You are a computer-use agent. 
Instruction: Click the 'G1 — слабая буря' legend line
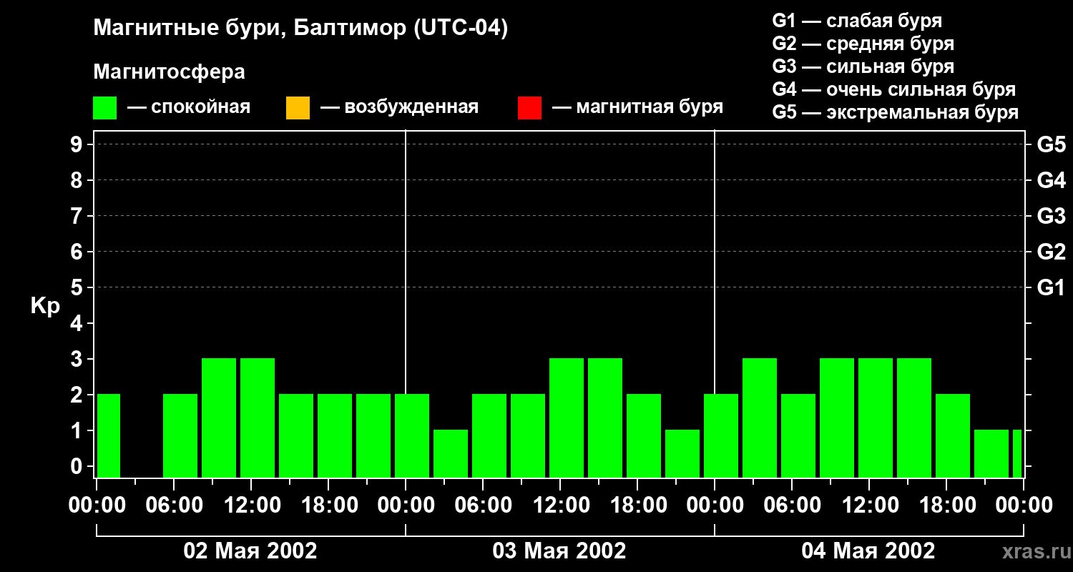pos(857,21)
